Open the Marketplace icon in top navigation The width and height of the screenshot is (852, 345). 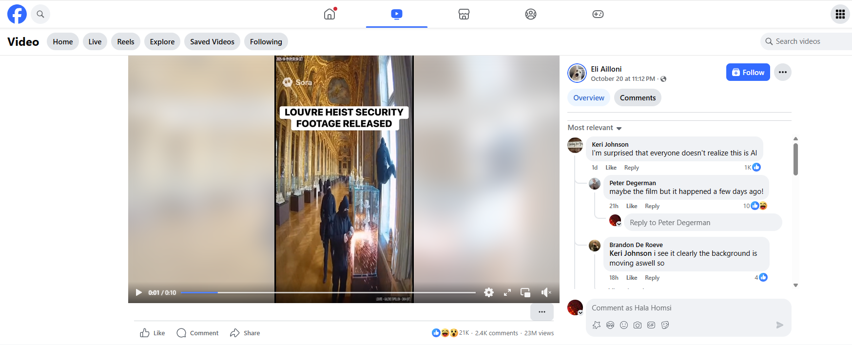[464, 14]
